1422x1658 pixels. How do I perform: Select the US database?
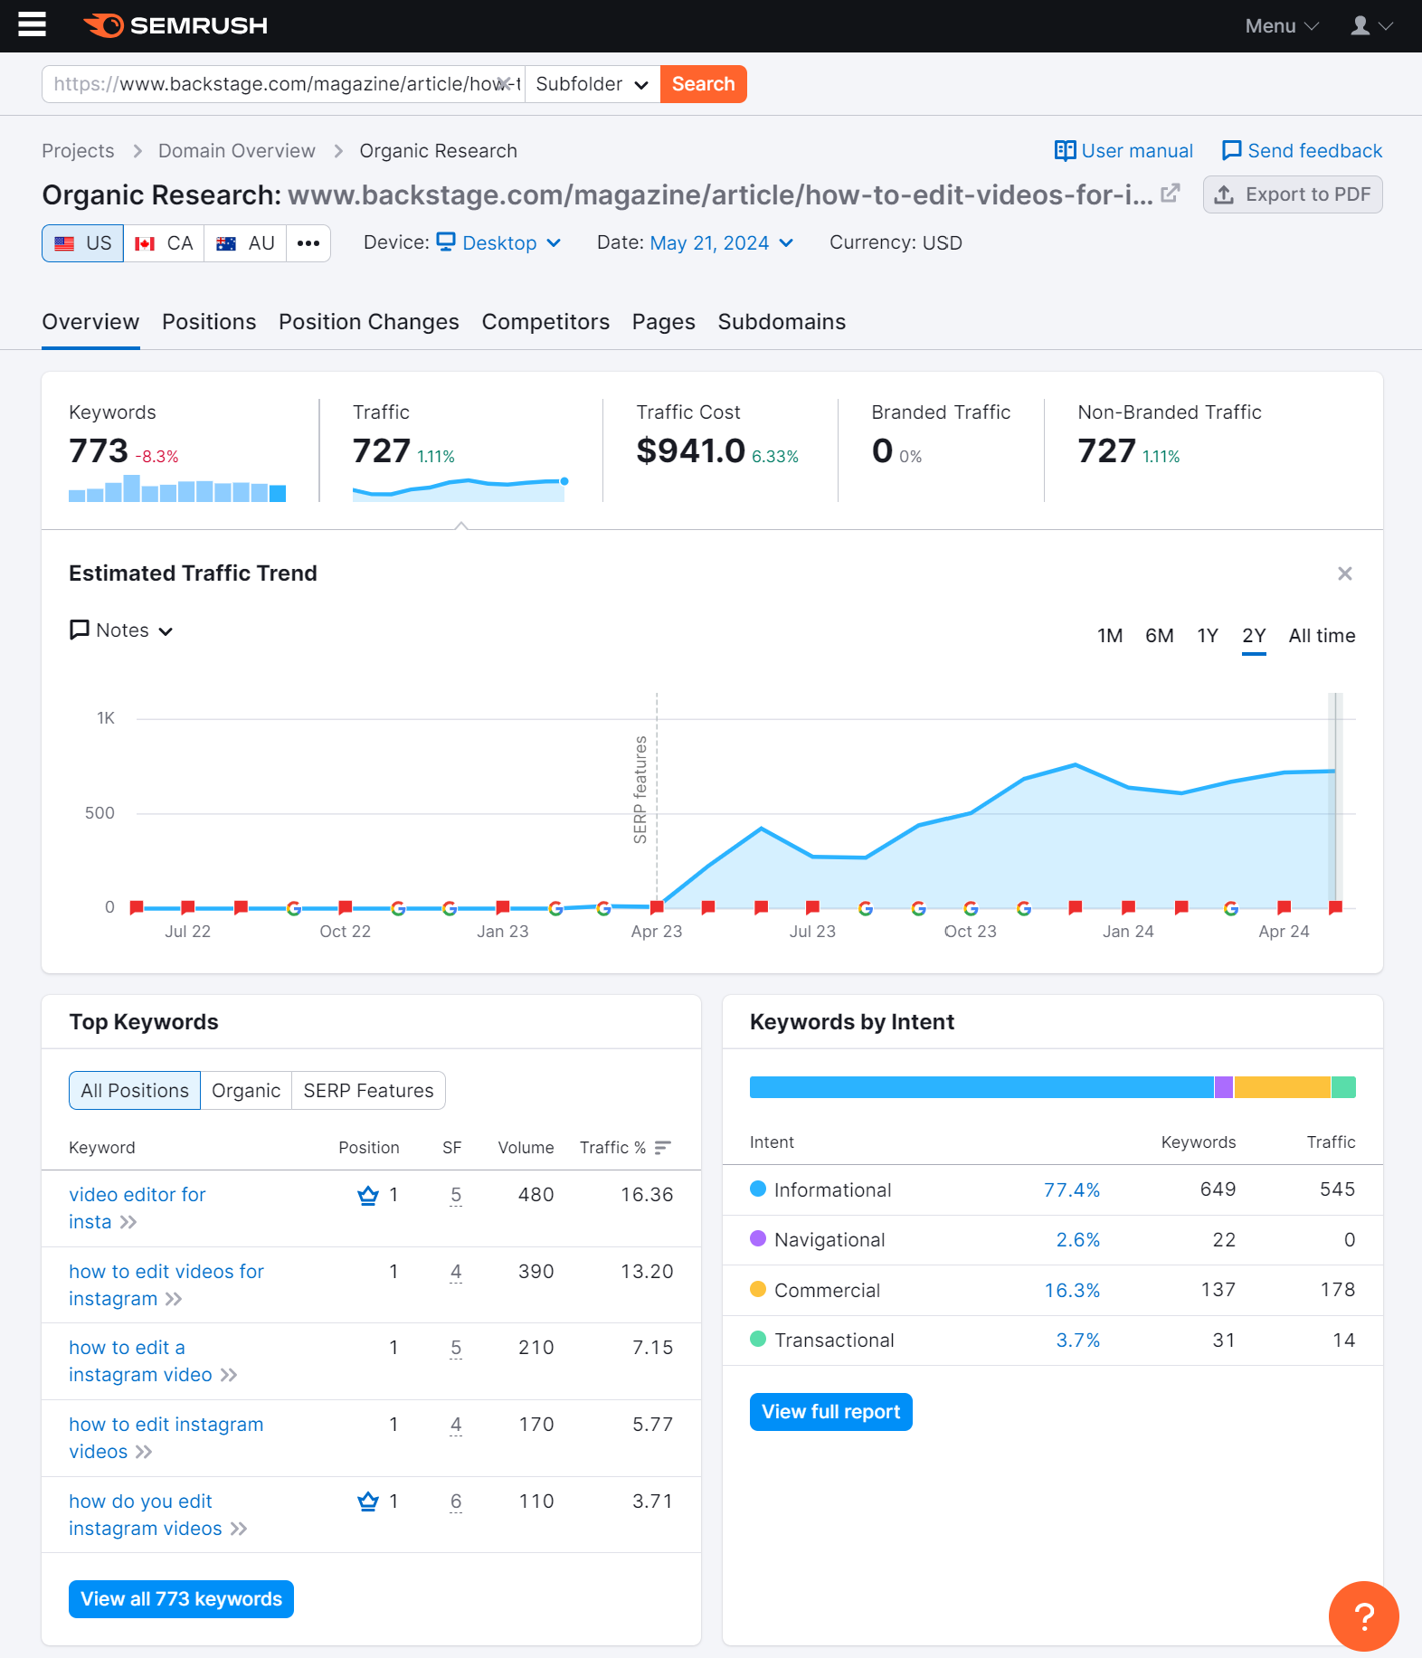(x=83, y=243)
